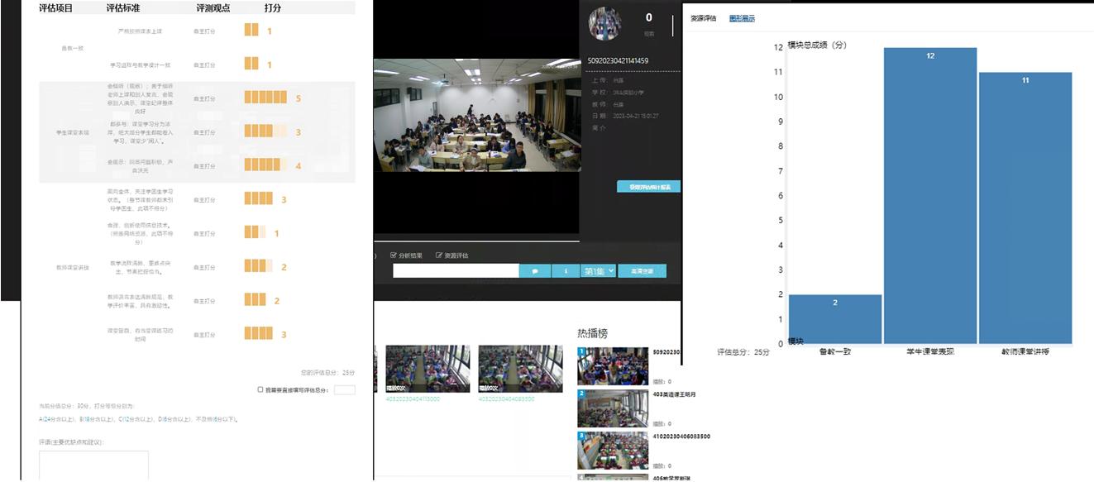Click the comment text input field
1094x482 pixels.
coord(456,270)
